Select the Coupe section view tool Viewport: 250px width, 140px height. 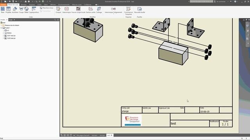point(21,10)
